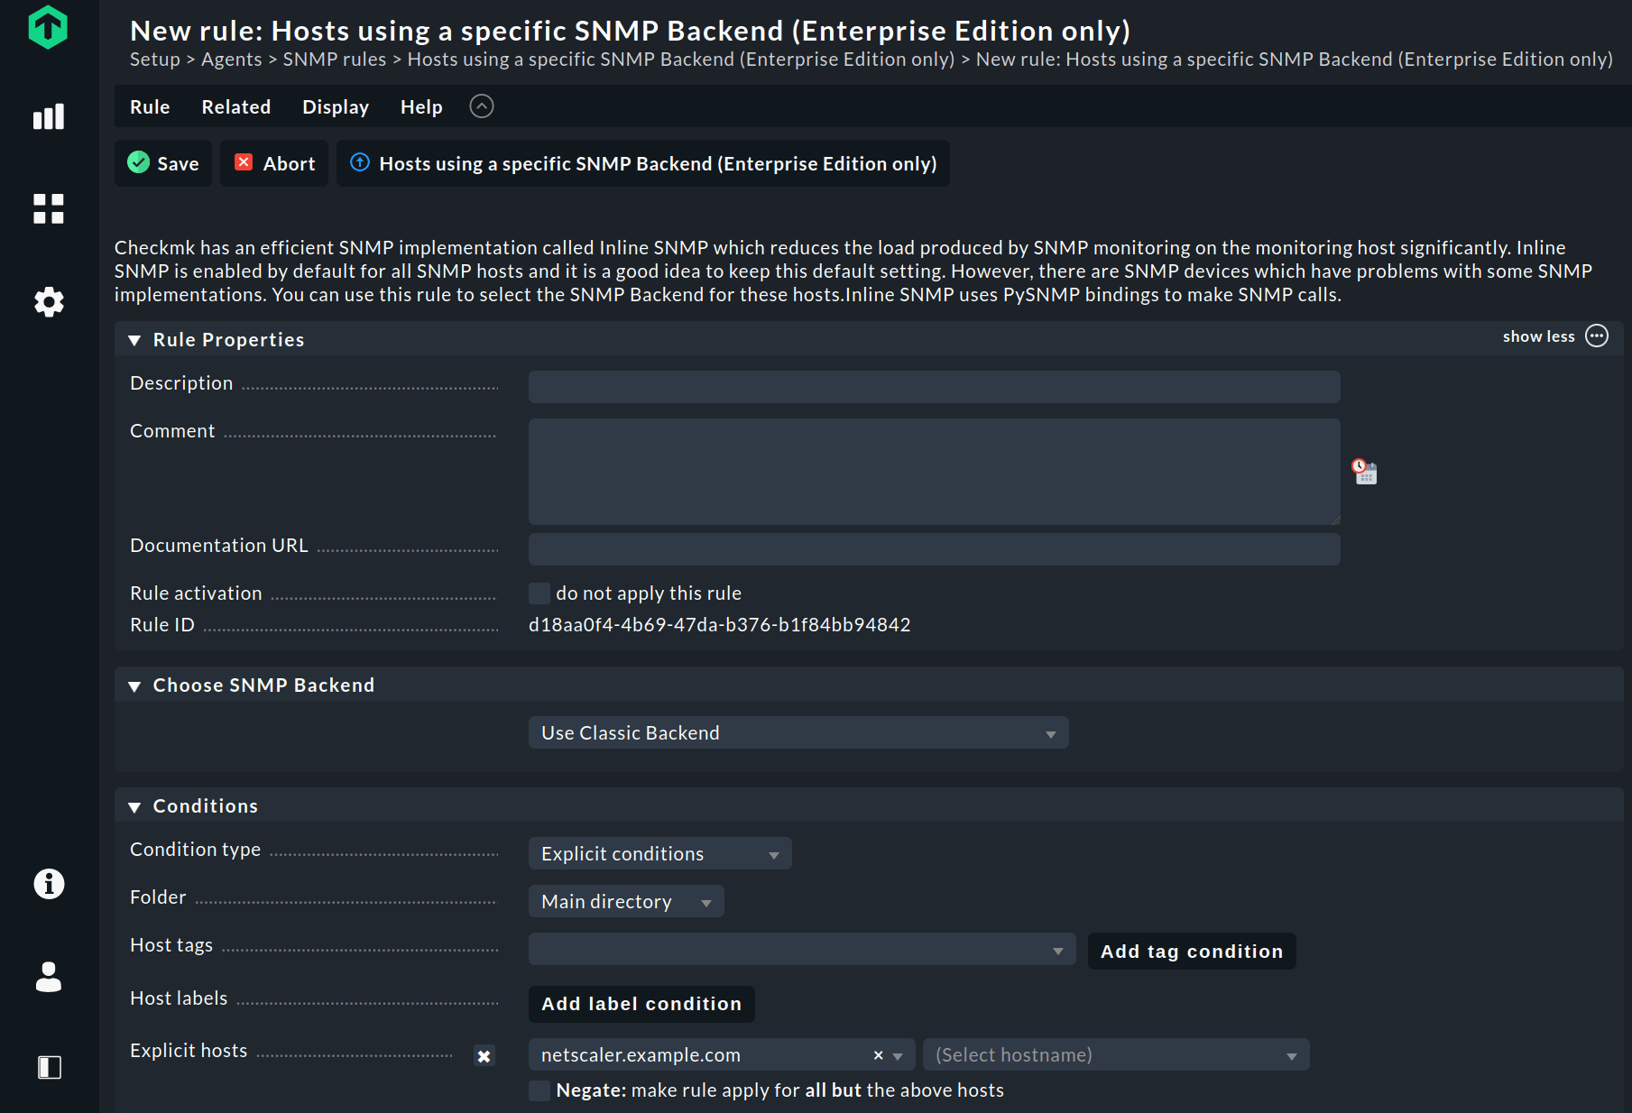Open the Related menu
1632x1113 pixels.
pyautogui.click(x=236, y=106)
